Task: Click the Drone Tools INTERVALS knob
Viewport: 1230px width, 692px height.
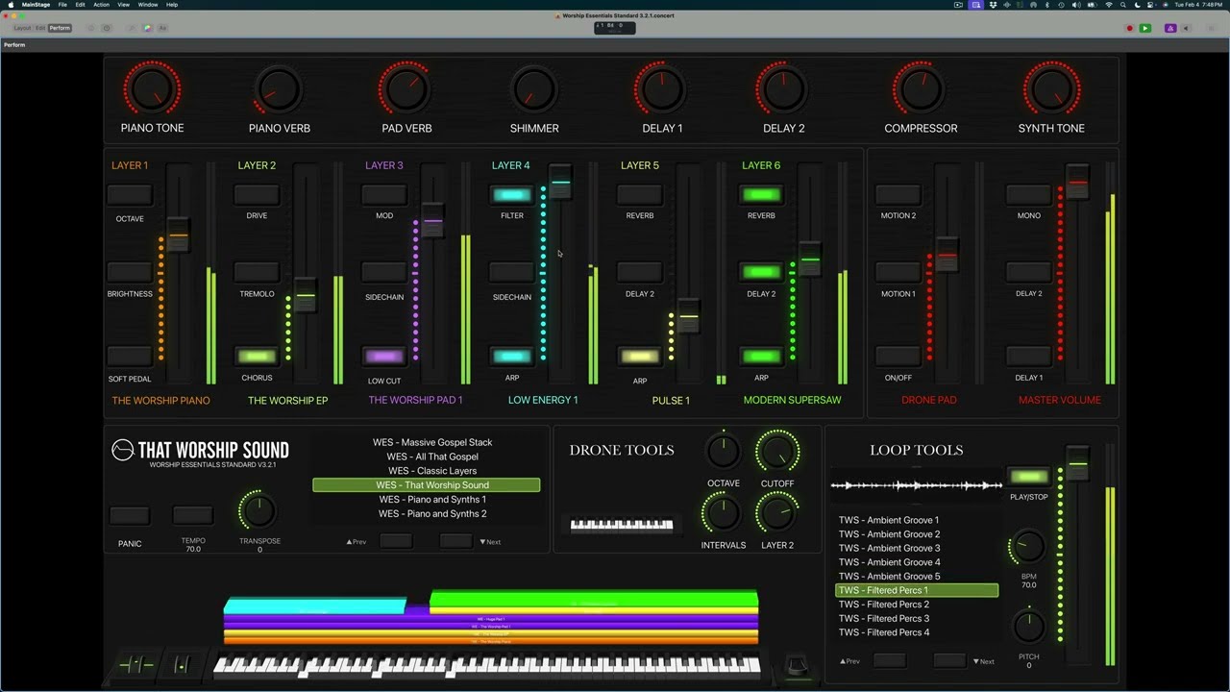Action: click(x=722, y=513)
